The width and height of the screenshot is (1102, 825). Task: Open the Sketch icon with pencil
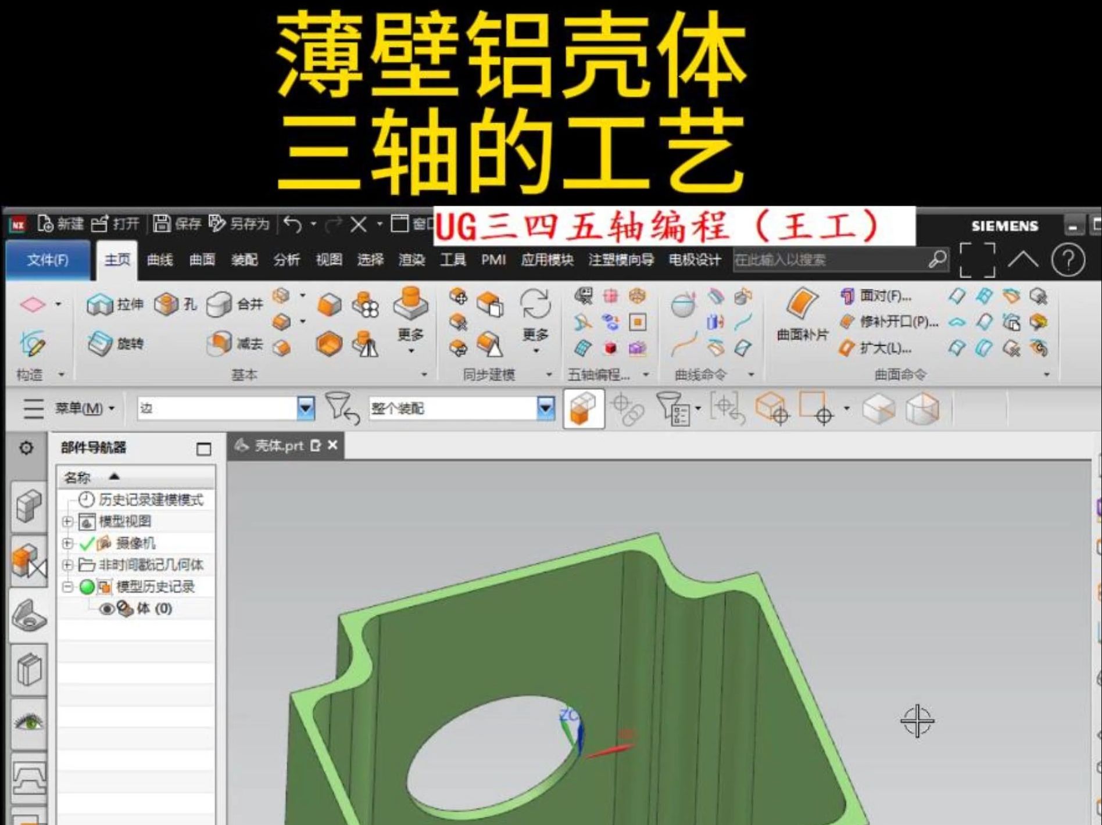click(x=32, y=343)
